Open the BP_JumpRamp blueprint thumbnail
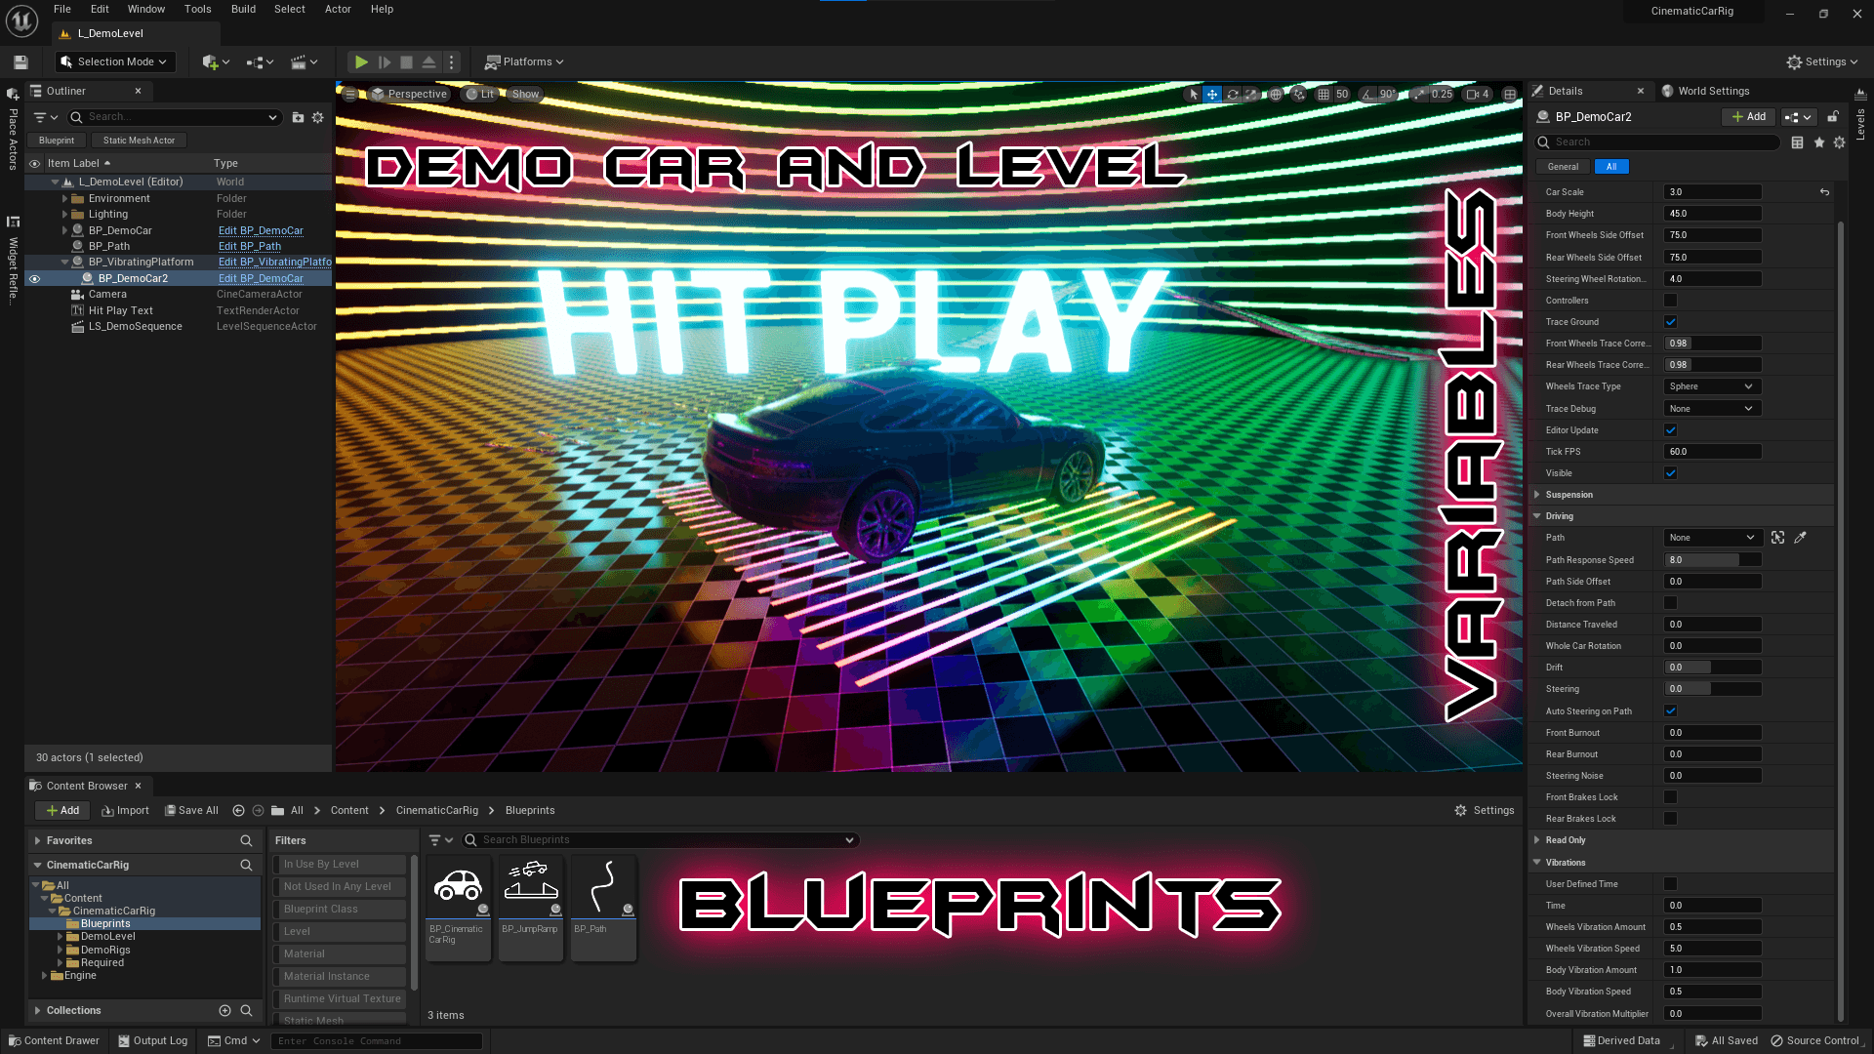This screenshot has height=1054, width=1874. 531,886
